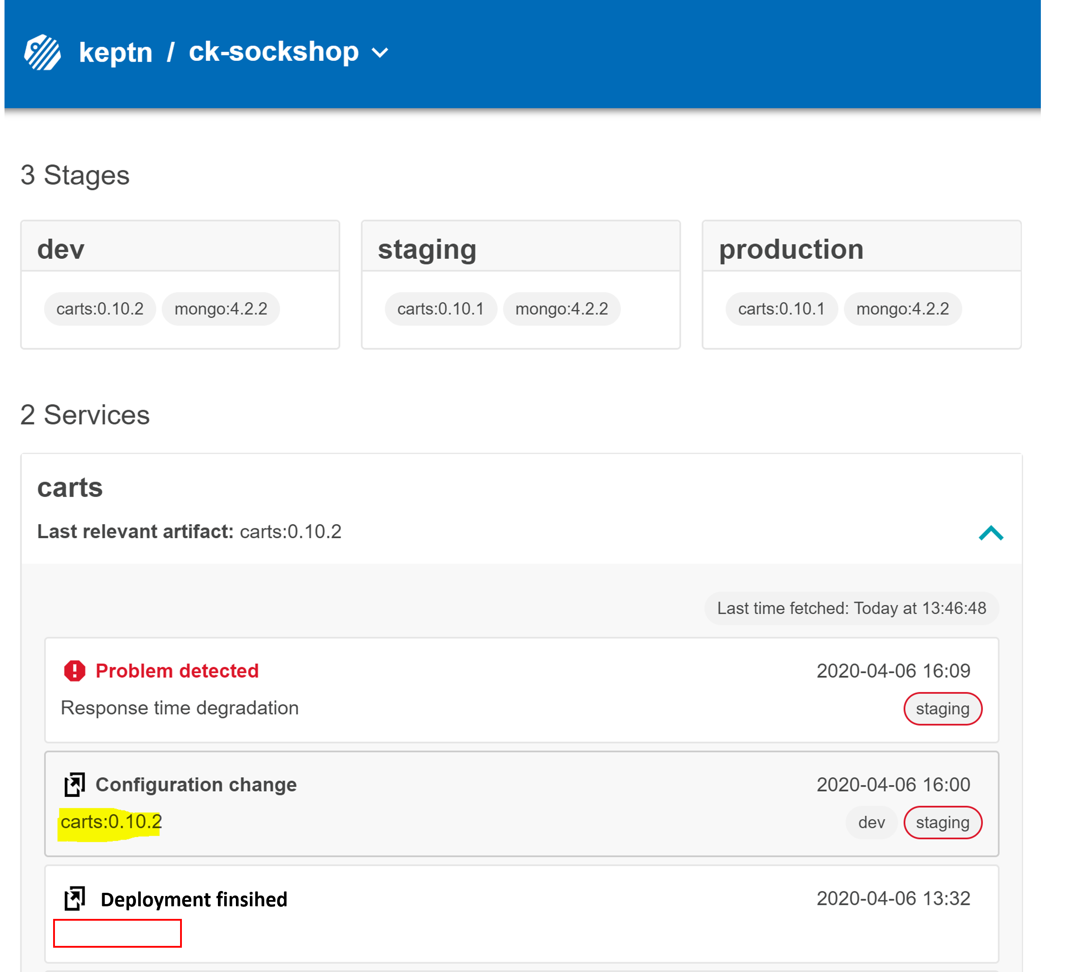
Task: Click the Response time degradation description
Action: pos(180,707)
